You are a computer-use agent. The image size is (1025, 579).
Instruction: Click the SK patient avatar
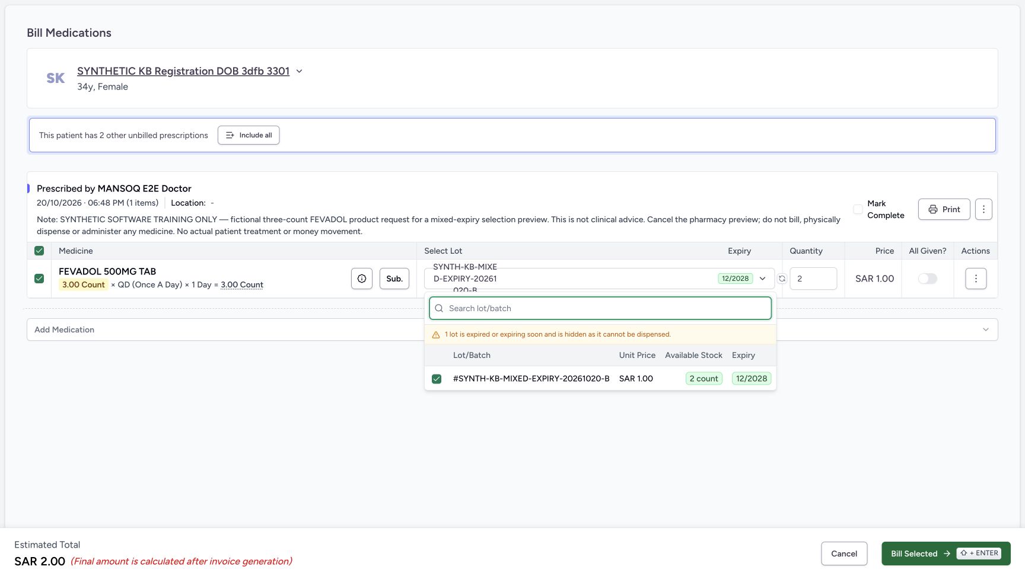(x=56, y=78)
